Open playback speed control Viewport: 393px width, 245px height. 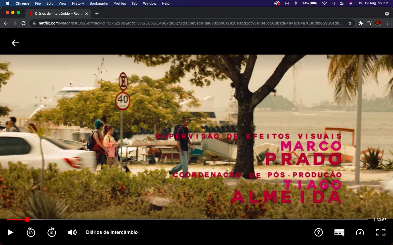coord(360,232)
